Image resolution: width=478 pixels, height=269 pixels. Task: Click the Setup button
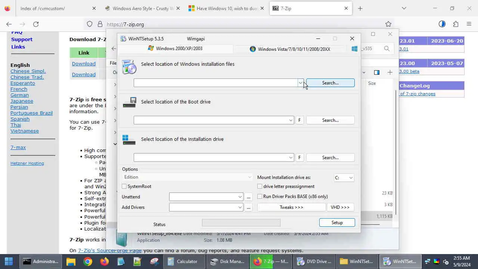[337, 223]
